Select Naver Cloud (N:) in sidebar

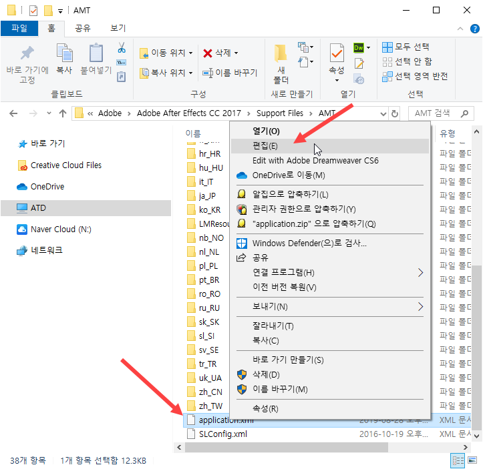click(54, 229)
